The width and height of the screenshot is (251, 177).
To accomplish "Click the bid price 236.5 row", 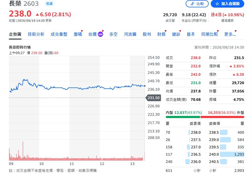I will 183,154.
